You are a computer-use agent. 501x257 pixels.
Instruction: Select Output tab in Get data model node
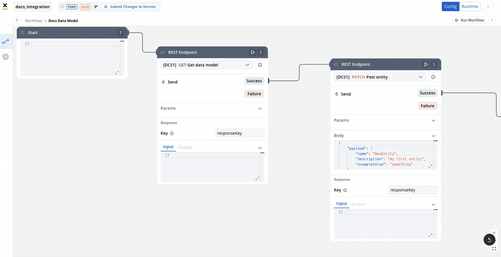click(185, 147)
